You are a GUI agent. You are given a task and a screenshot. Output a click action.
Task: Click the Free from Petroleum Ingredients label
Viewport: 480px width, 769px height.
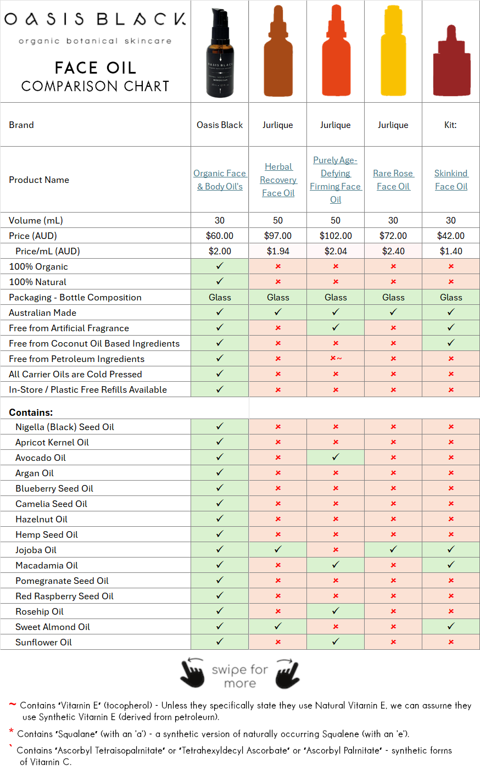[77, 359]
